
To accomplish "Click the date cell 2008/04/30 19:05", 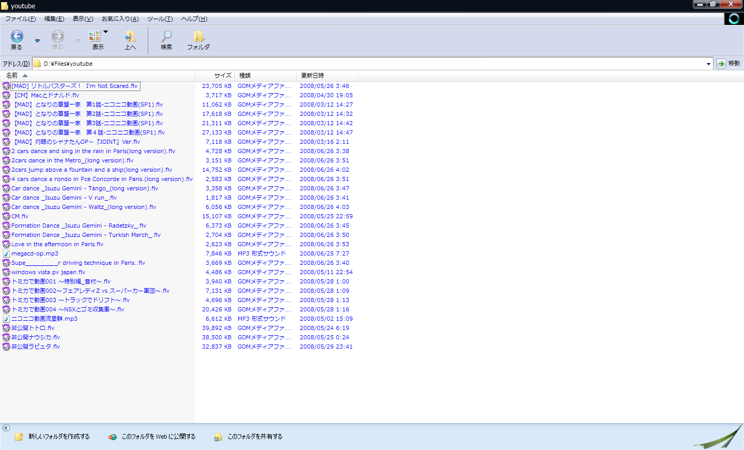I will [326, 95].
